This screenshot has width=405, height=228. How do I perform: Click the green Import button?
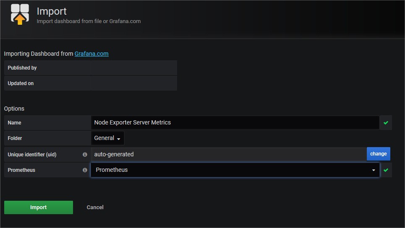click(x=39, y=207)
